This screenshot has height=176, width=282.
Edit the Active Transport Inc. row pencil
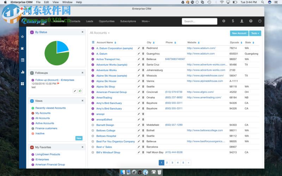139,59
